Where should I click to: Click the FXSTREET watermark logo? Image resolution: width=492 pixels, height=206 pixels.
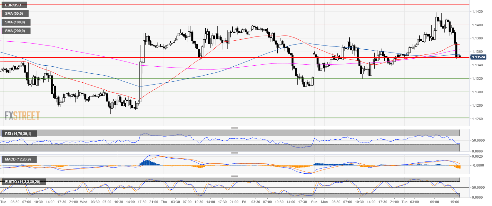click(22, 115)
